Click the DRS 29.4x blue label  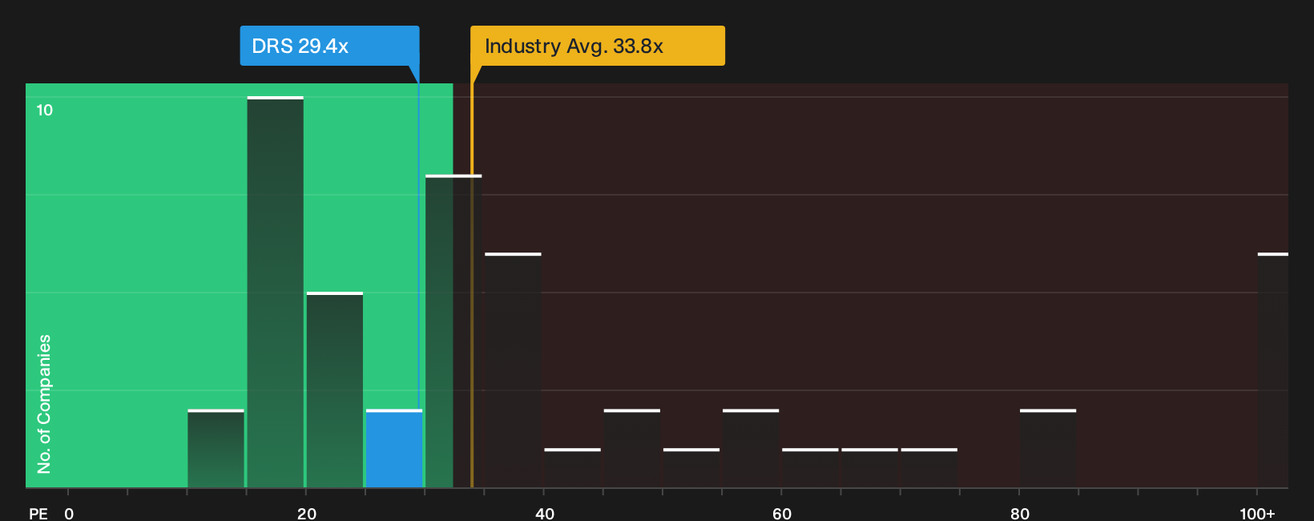pos(329,46)
